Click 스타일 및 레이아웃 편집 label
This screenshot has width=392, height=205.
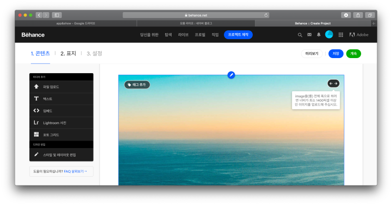click(59, 155)
